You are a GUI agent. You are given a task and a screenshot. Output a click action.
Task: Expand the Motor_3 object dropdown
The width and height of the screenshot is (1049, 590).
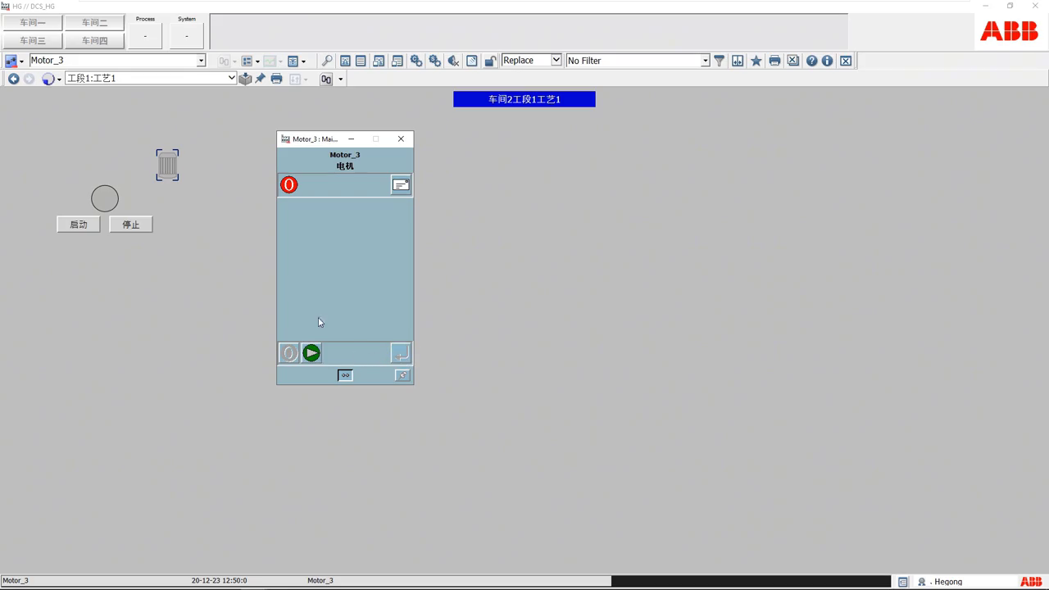[x=201, y=61]
